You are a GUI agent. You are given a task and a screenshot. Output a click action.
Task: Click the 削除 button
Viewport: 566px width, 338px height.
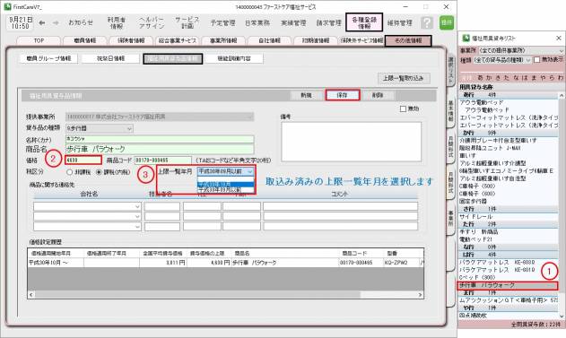(x=378, y=95)
